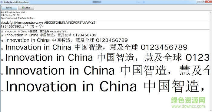Click the 48-point Innovation in China sample
This screenshot has width=212, height=112.
(x=107, y=57)
